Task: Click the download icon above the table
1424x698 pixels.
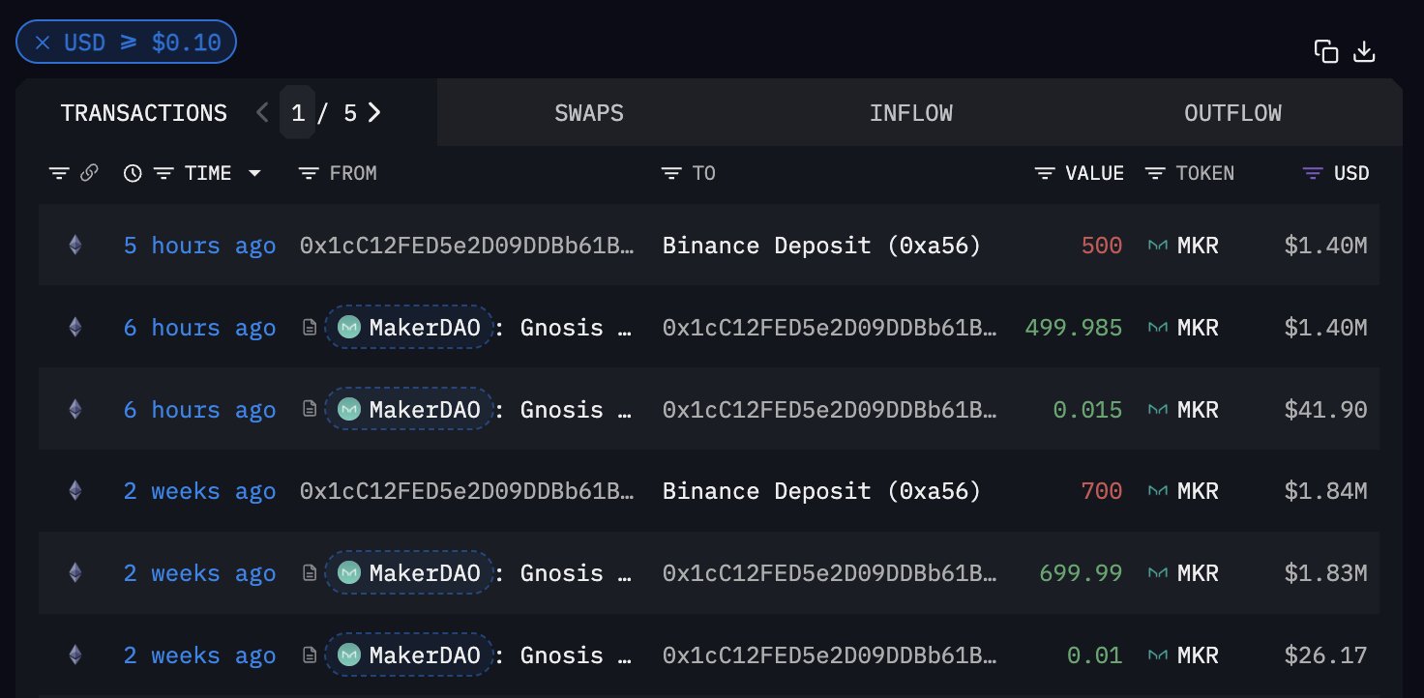Action: [x=1364, y=52]
